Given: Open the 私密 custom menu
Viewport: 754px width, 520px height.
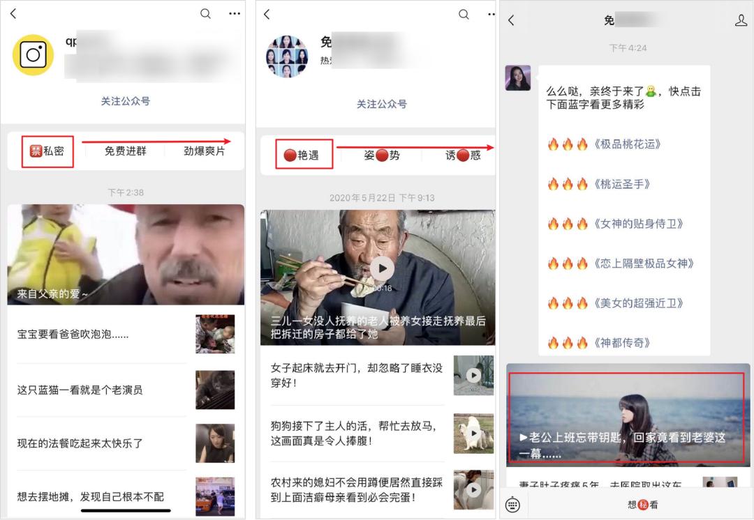Looking at the screenshot, I should pos(46,151).
